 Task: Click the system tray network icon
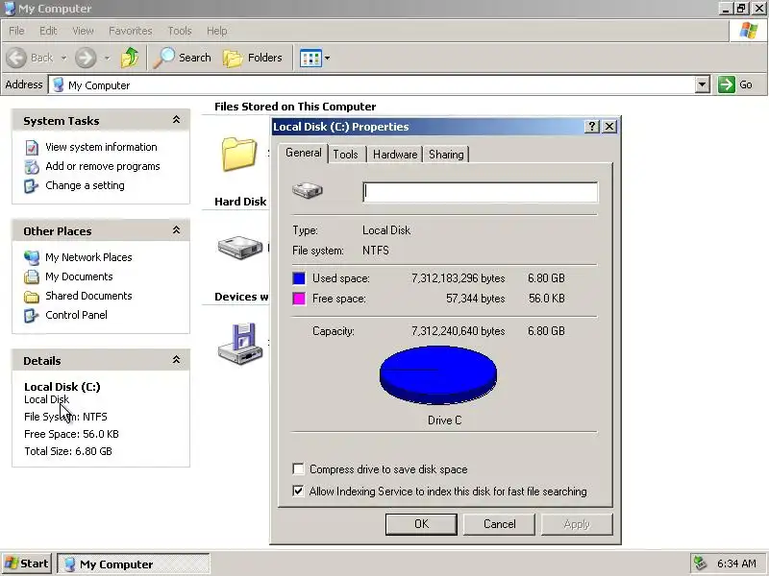coord(700,564)
